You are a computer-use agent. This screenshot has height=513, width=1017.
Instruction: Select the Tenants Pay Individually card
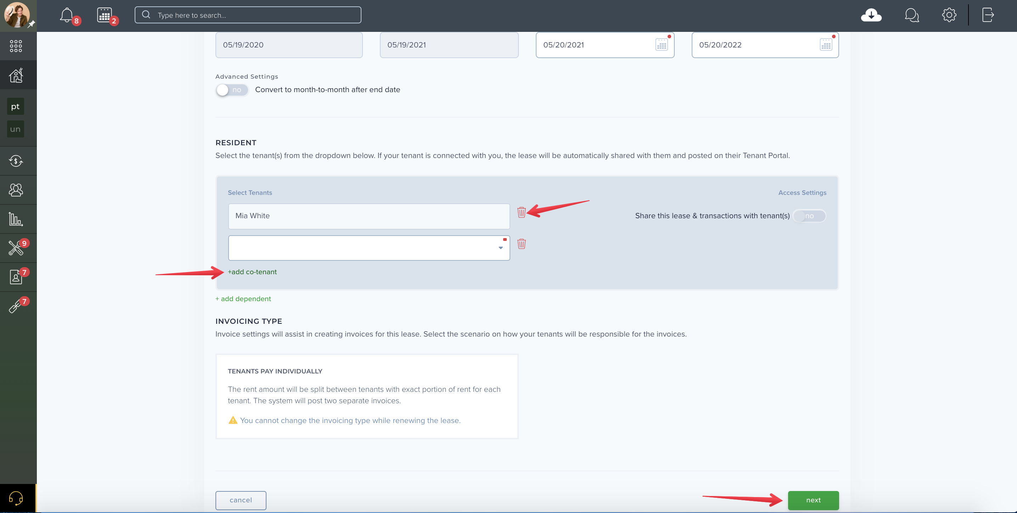tap(367, 396)
